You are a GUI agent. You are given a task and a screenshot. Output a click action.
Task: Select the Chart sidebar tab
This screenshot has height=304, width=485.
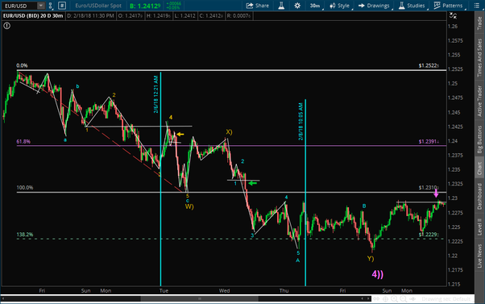[479, 169]
